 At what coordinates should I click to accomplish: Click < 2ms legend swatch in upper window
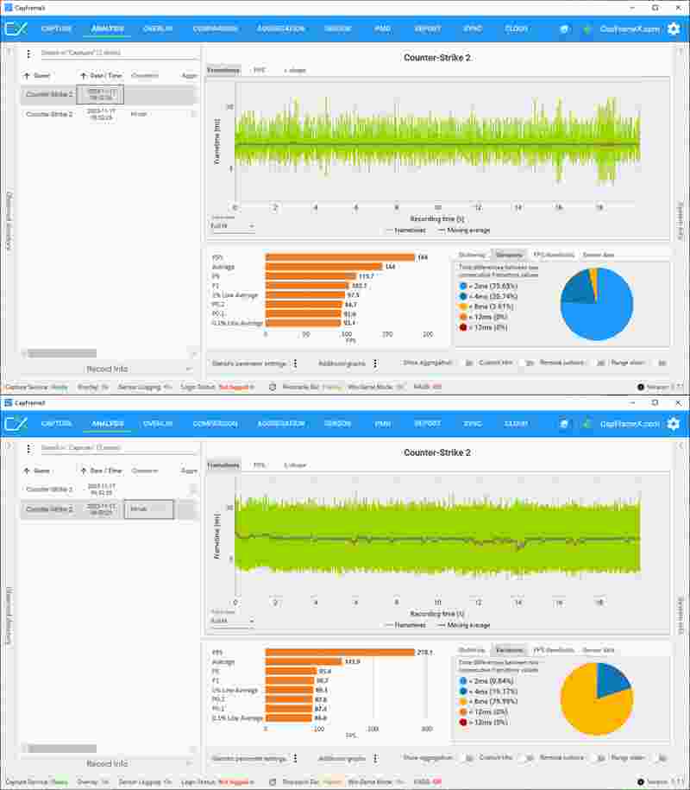click(463, 286)
